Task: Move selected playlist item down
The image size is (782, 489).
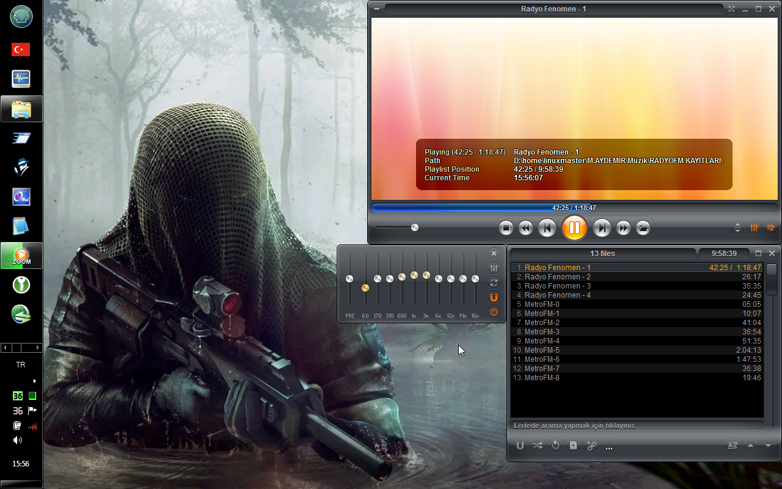Action: pos(769,446)
